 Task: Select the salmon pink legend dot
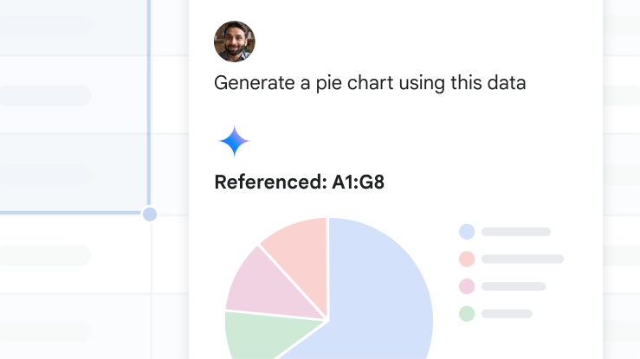[467, 259]
